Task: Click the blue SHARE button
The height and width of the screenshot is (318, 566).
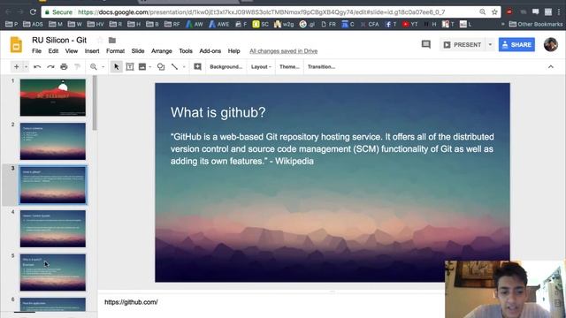Action: point(516,45)
